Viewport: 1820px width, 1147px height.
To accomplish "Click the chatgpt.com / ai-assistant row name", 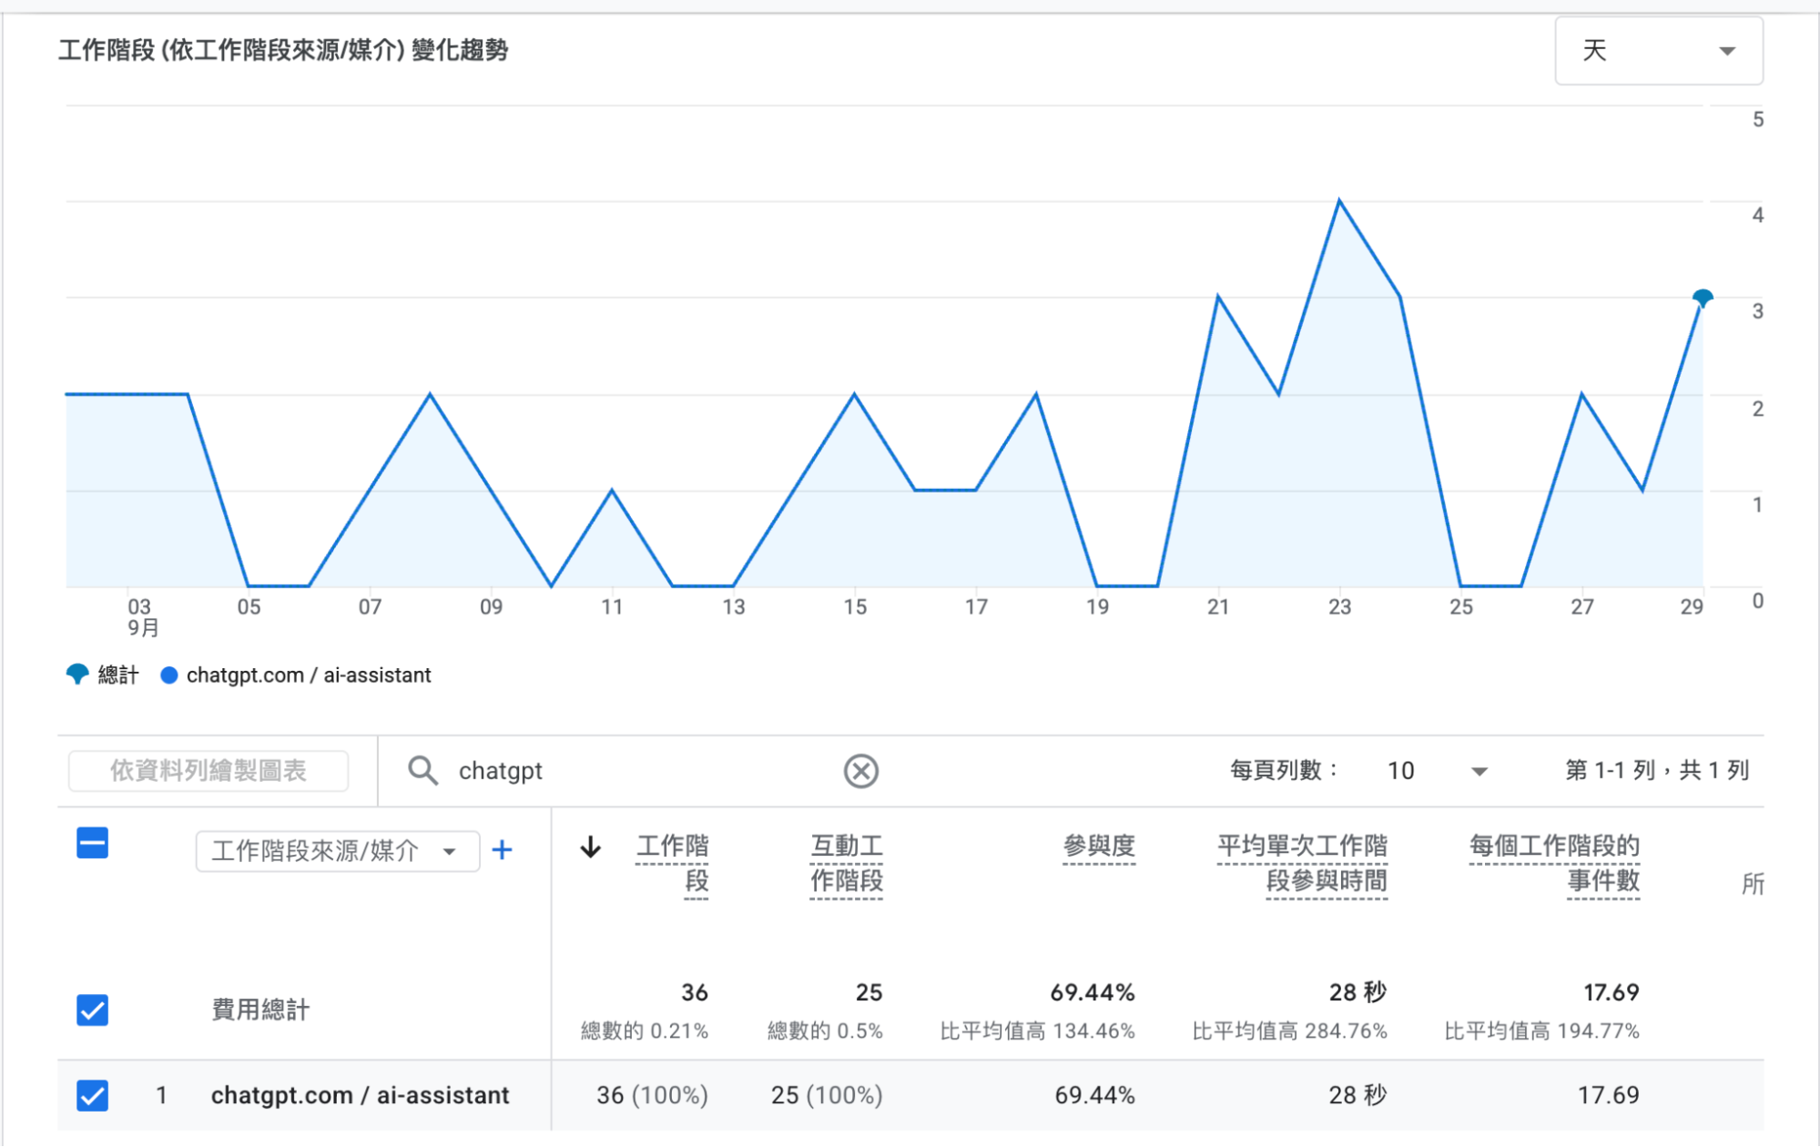I will pos(360,1095).
